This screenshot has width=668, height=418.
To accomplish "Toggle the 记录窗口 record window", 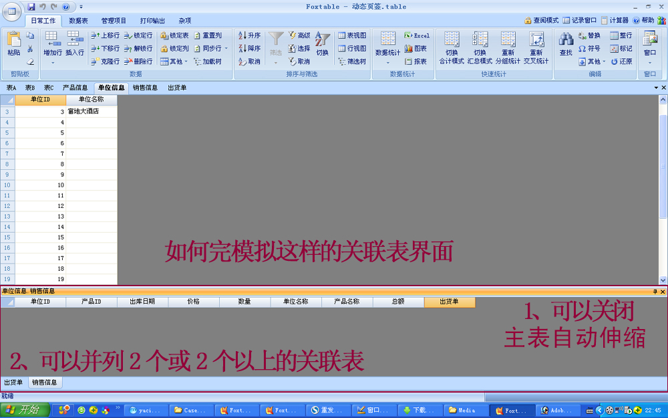I will point(579,20).
